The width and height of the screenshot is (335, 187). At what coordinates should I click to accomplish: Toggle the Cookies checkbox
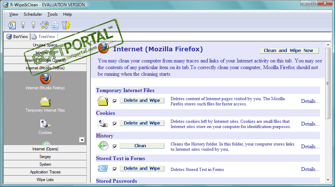115,124
